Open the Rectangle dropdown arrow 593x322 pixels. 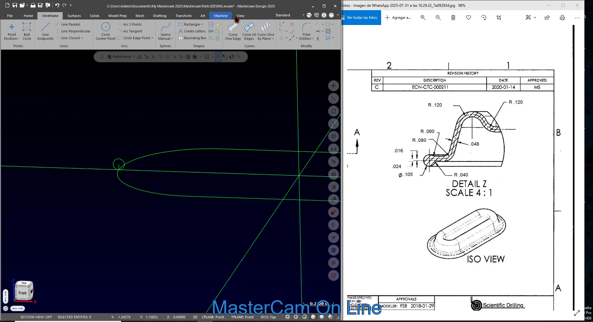(x=202, y=24)
